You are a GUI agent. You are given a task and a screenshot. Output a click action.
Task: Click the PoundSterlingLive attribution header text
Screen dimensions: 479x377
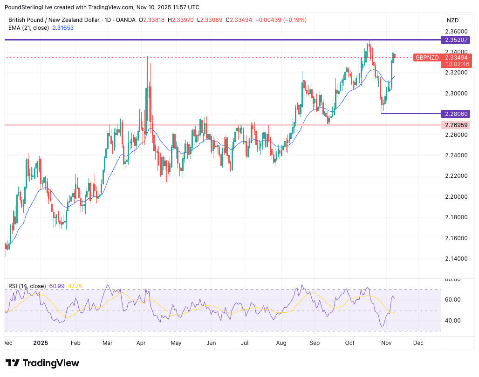[103, 7]
